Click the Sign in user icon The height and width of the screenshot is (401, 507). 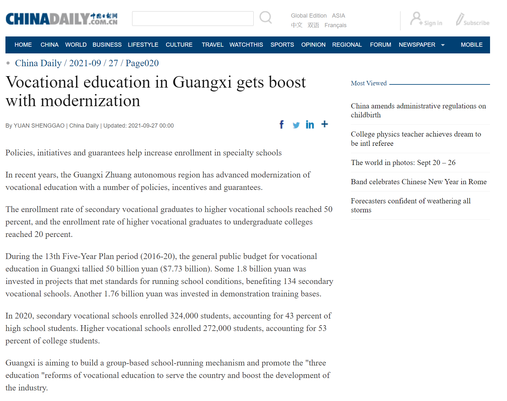[x=416, y=18]
